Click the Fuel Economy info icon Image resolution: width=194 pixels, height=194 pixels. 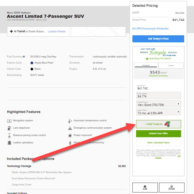pos(24,56)
